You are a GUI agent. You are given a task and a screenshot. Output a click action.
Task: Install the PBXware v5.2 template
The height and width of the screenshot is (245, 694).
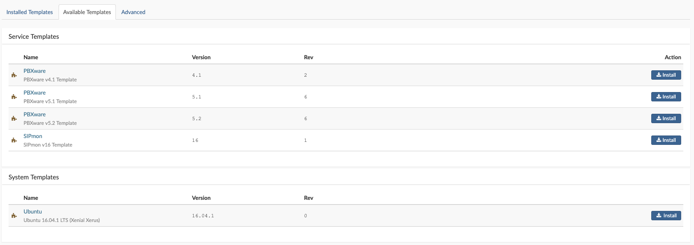pos(666,118)
